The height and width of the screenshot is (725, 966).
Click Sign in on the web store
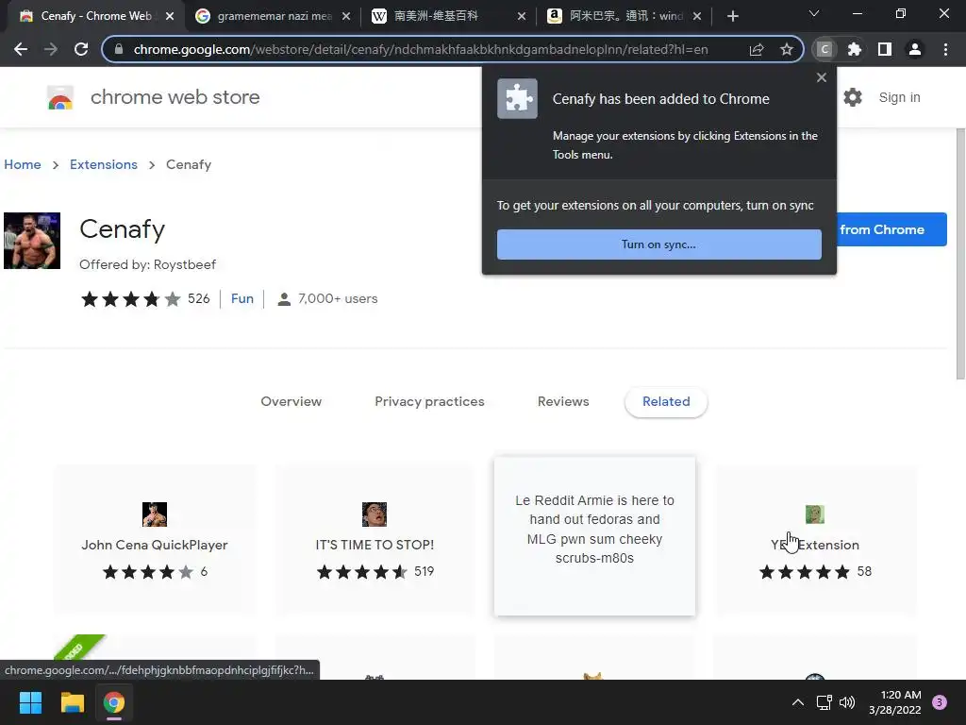899,97
